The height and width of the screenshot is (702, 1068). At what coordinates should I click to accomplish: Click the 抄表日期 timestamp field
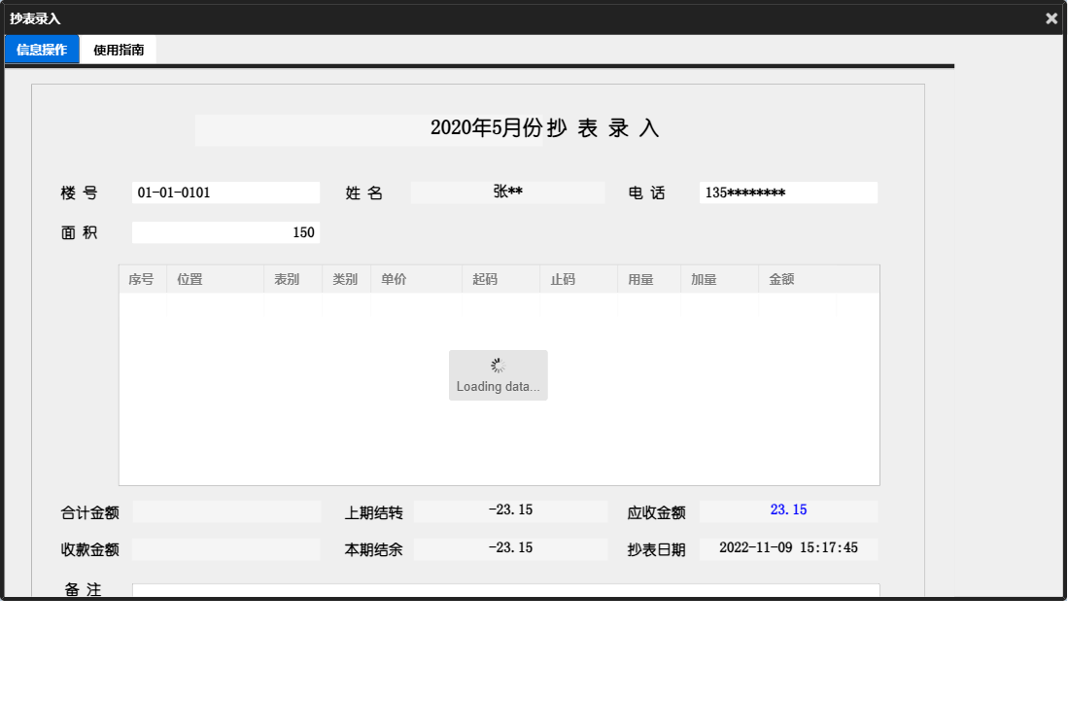tap(787, 548)
